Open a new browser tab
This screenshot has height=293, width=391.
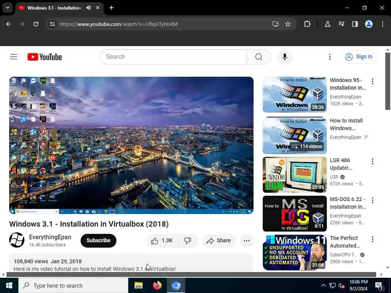[111, 8]
